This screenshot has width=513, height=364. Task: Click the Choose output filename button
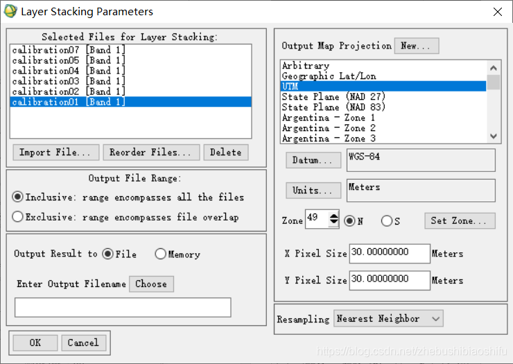152,284
